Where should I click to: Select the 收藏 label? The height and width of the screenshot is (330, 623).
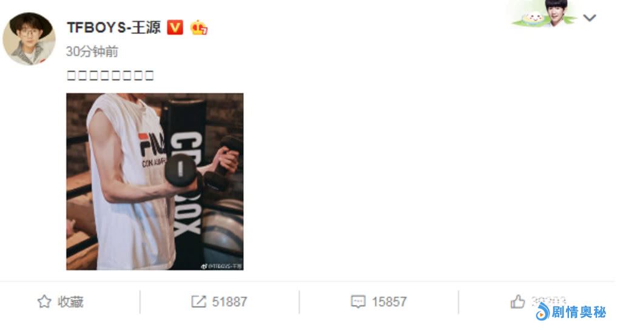71,302
